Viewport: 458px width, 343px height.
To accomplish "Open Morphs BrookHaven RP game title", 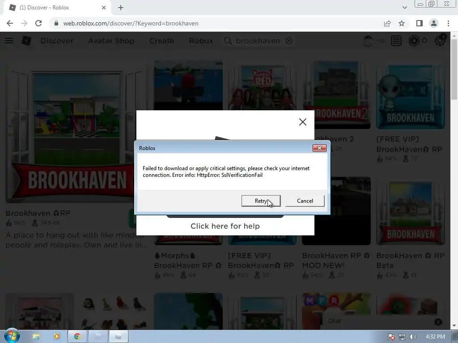I will click(x=187, y=260).
